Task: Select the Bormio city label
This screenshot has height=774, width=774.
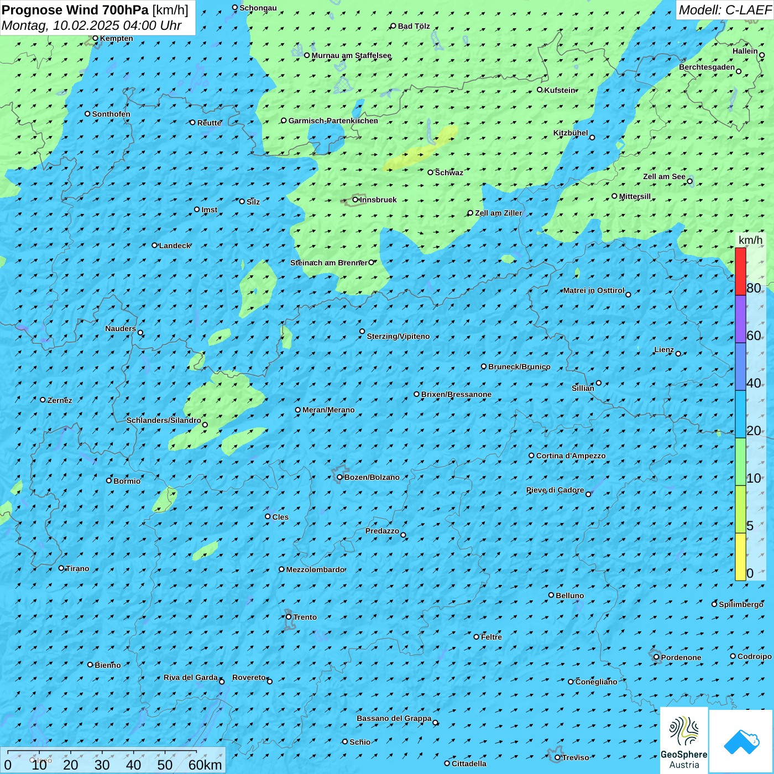Action: pos(127,481)
